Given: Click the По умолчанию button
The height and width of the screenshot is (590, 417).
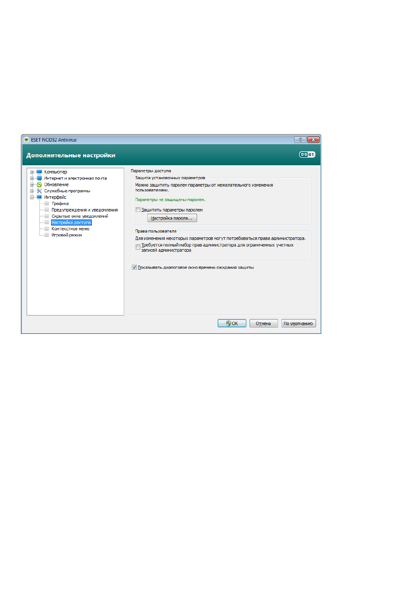Looking at the screenshot, I should click(x=299, y=323).
